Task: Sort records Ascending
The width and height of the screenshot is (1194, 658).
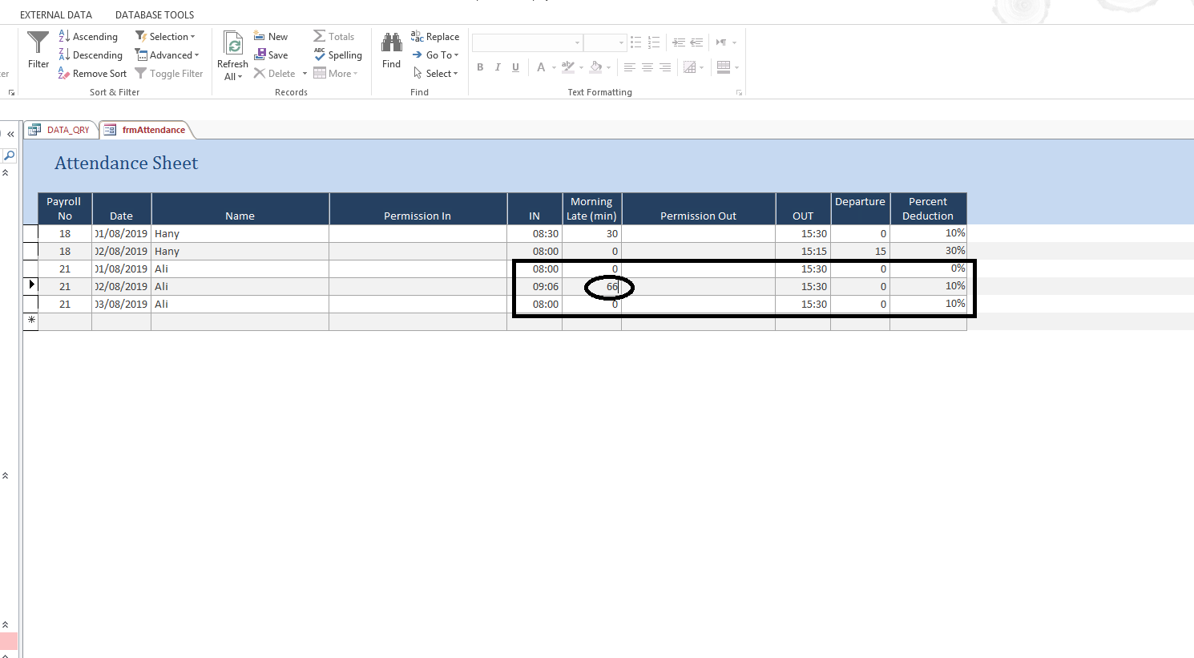Action: point(88,37)
